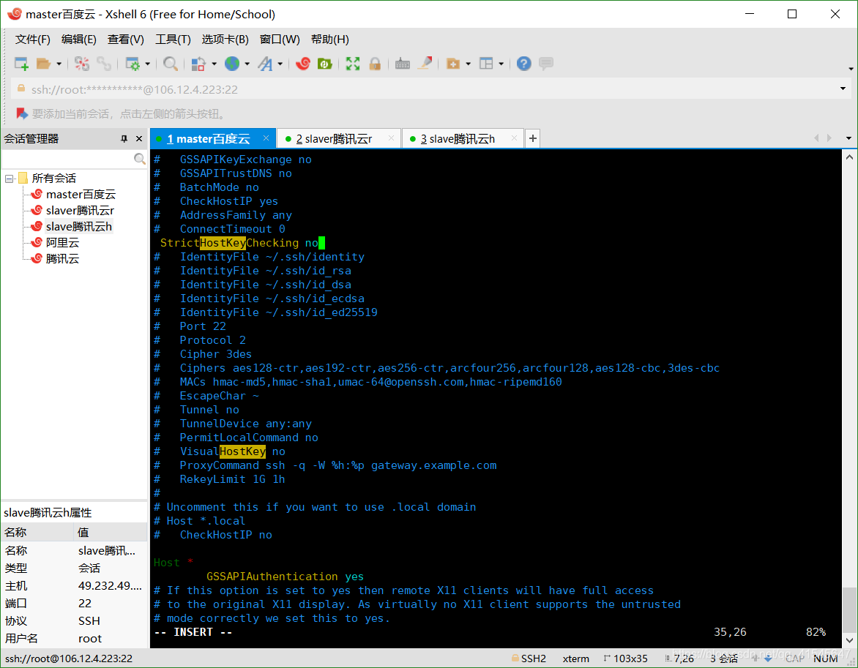Screen dimensions: 858x668
Task: Open the 帮助(H) menu
Action: pos(330,40)
